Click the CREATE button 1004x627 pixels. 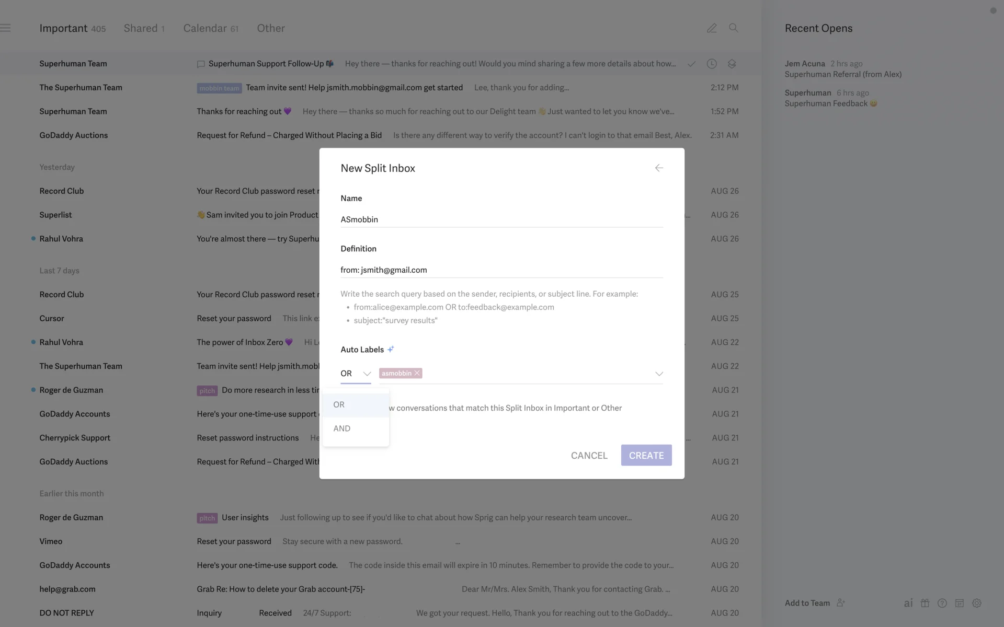[646, 455]
